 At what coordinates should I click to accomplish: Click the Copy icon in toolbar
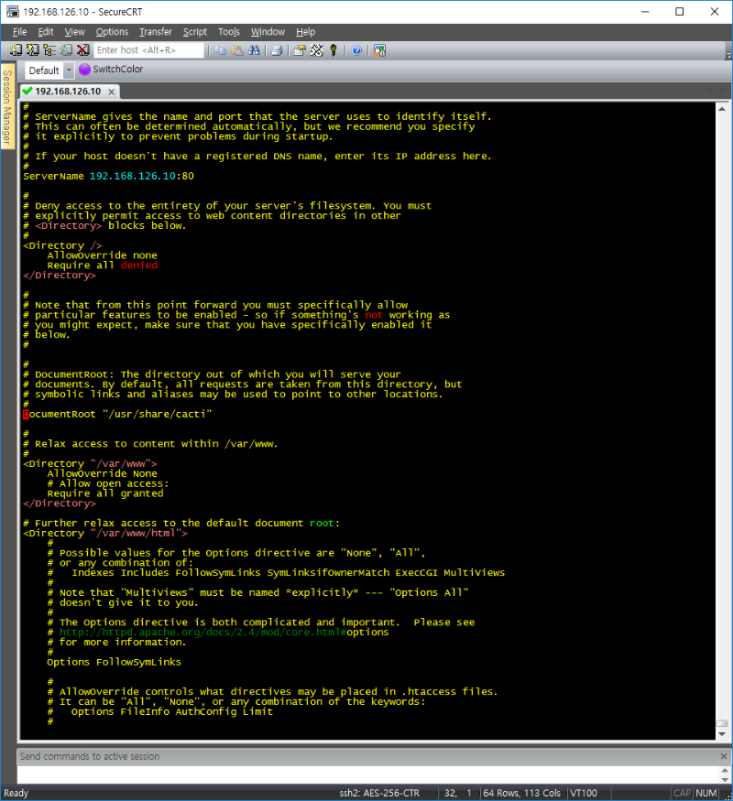tap(220, 50)
